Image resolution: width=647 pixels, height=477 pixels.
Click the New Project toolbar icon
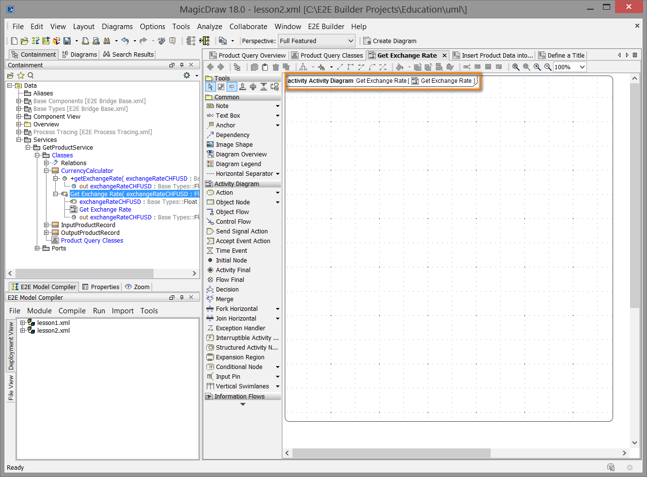click(14, 41)
